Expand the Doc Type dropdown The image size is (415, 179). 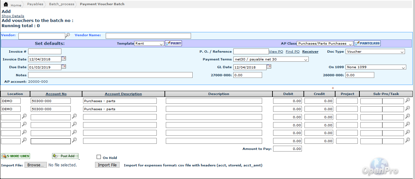[x=375, y=52]
